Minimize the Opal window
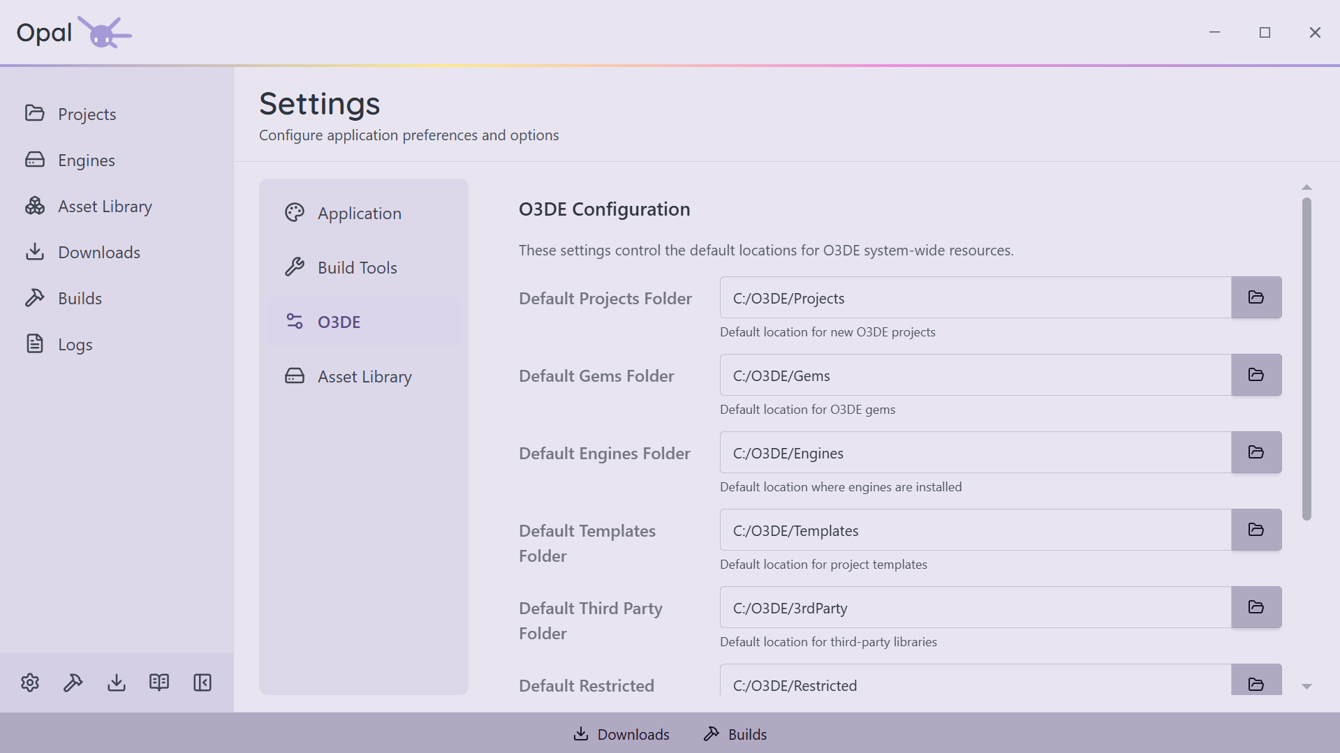This screenshot has width=1340, height=753. point(1214,33)
